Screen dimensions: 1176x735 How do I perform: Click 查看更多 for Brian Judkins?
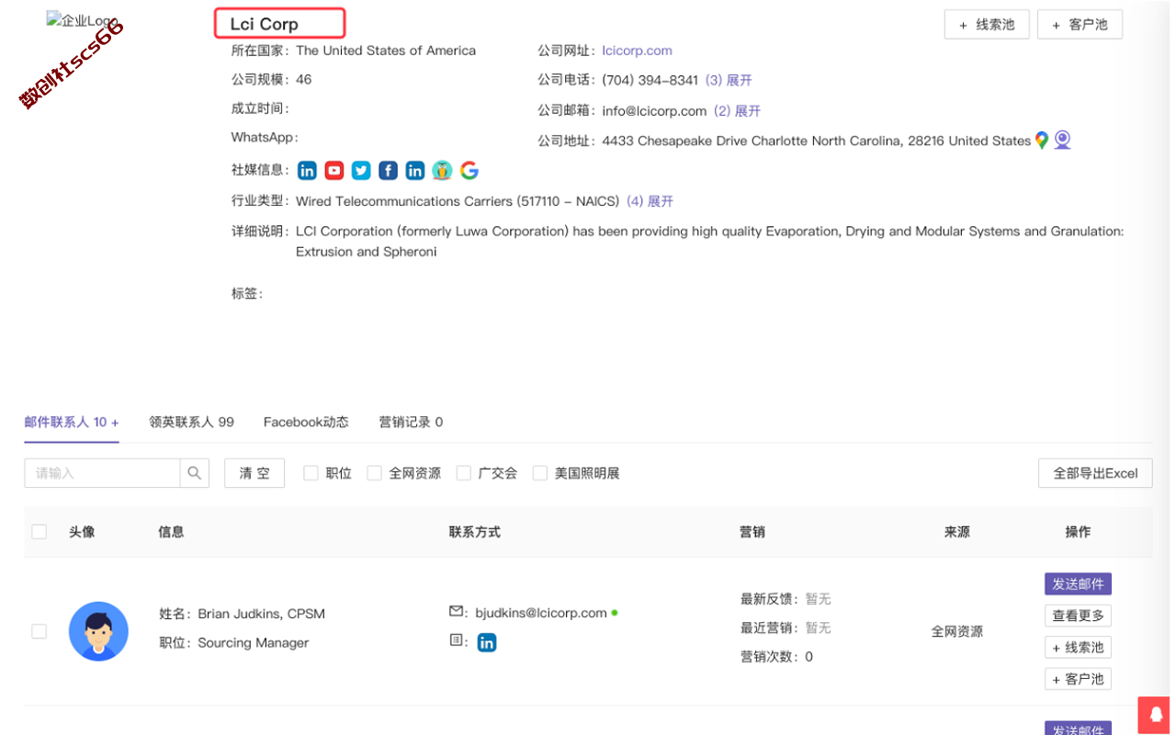coord(1078,616)
